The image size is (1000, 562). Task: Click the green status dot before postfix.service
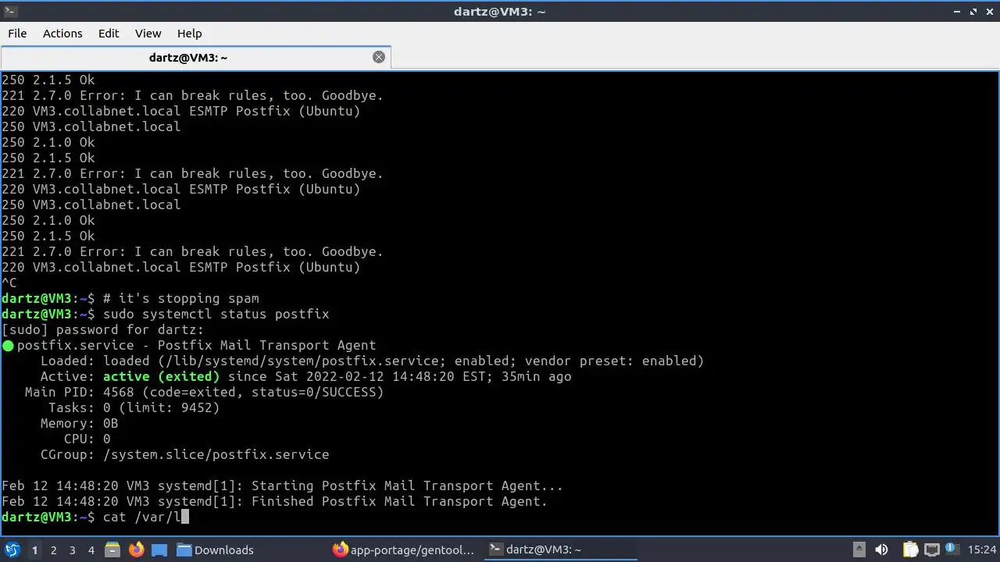(x=8, y=346)
